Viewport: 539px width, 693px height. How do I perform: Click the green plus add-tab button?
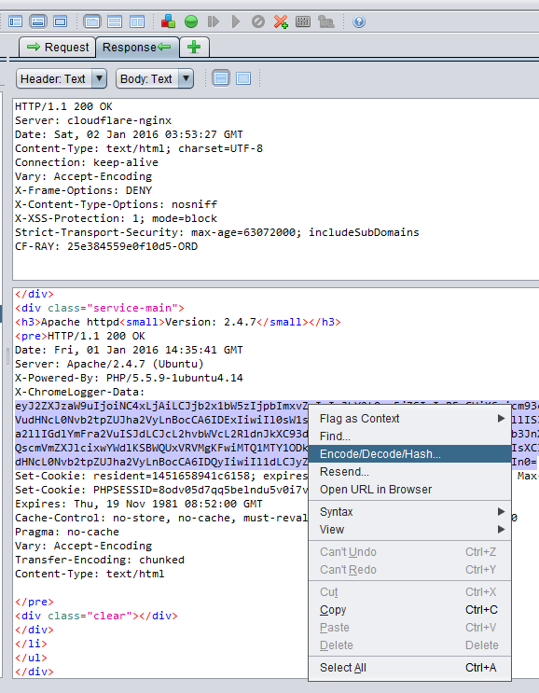[194, 48]
